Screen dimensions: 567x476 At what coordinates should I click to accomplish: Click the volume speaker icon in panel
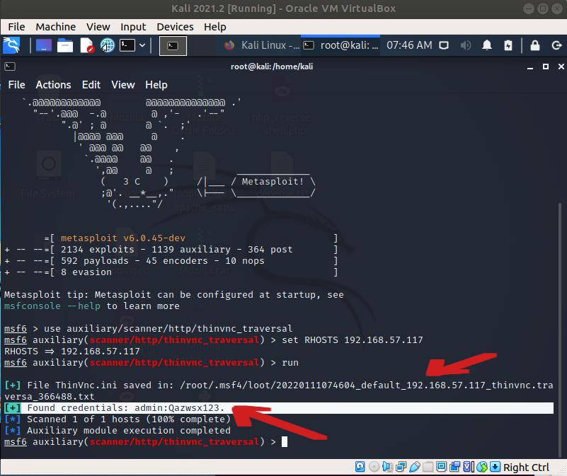click(x=466, y=45)
